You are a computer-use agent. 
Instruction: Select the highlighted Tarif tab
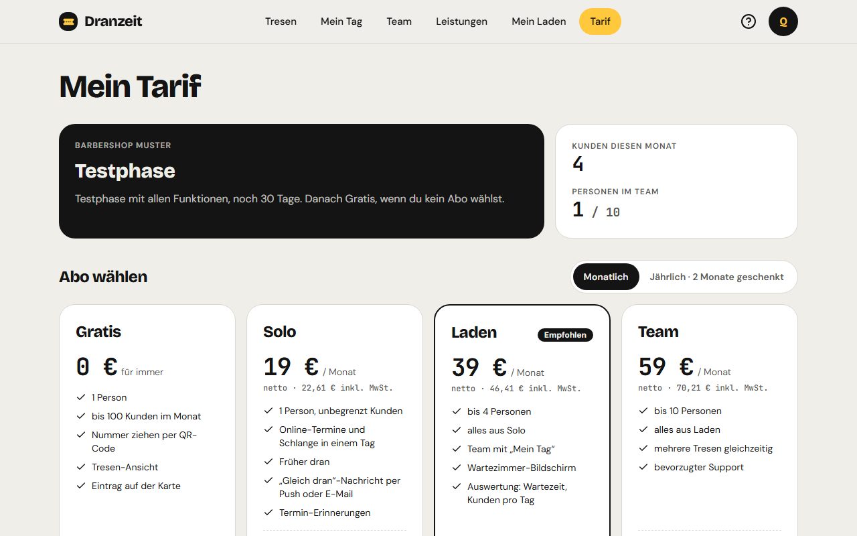click(x=600, y=21)
